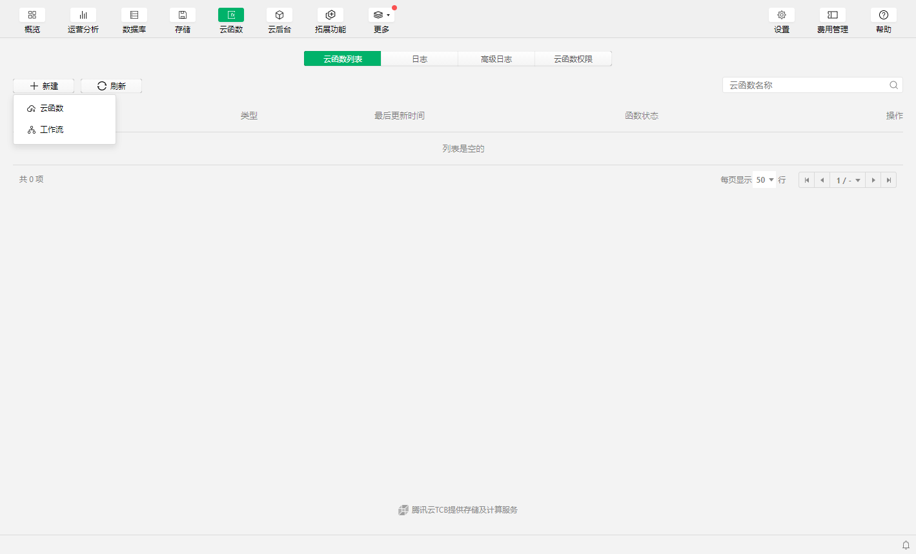This screenshot has height=554, width=916.
Task: Click the search magnifier icon
Action: [x=893, y=85]
